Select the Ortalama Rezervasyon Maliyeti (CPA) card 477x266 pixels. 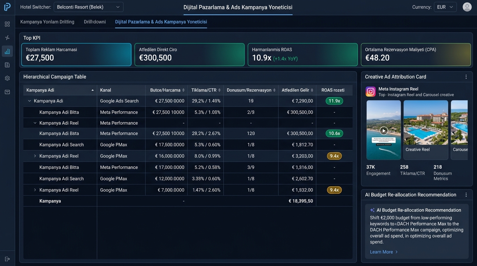click(x=416, y=55)
